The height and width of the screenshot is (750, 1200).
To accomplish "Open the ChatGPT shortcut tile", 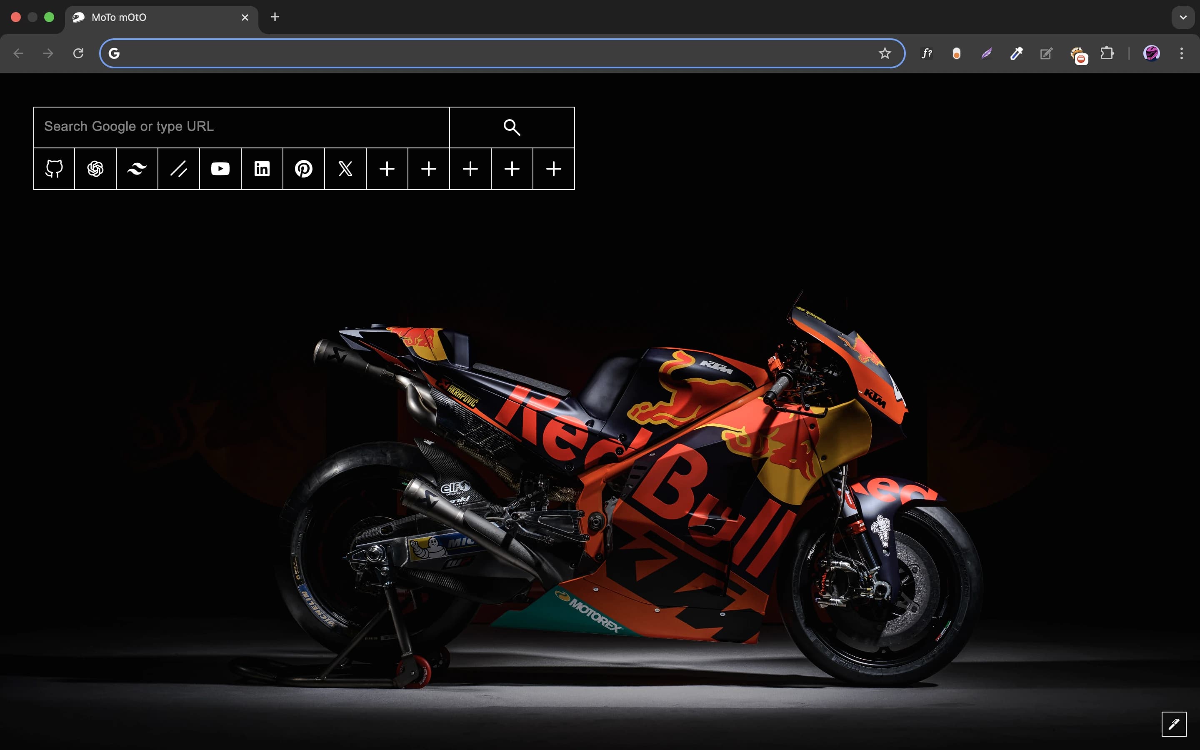I will pos(95,169).
